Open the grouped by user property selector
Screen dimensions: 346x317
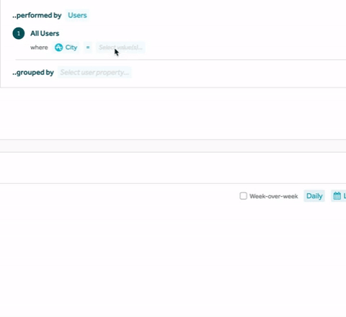pos(94,72)
